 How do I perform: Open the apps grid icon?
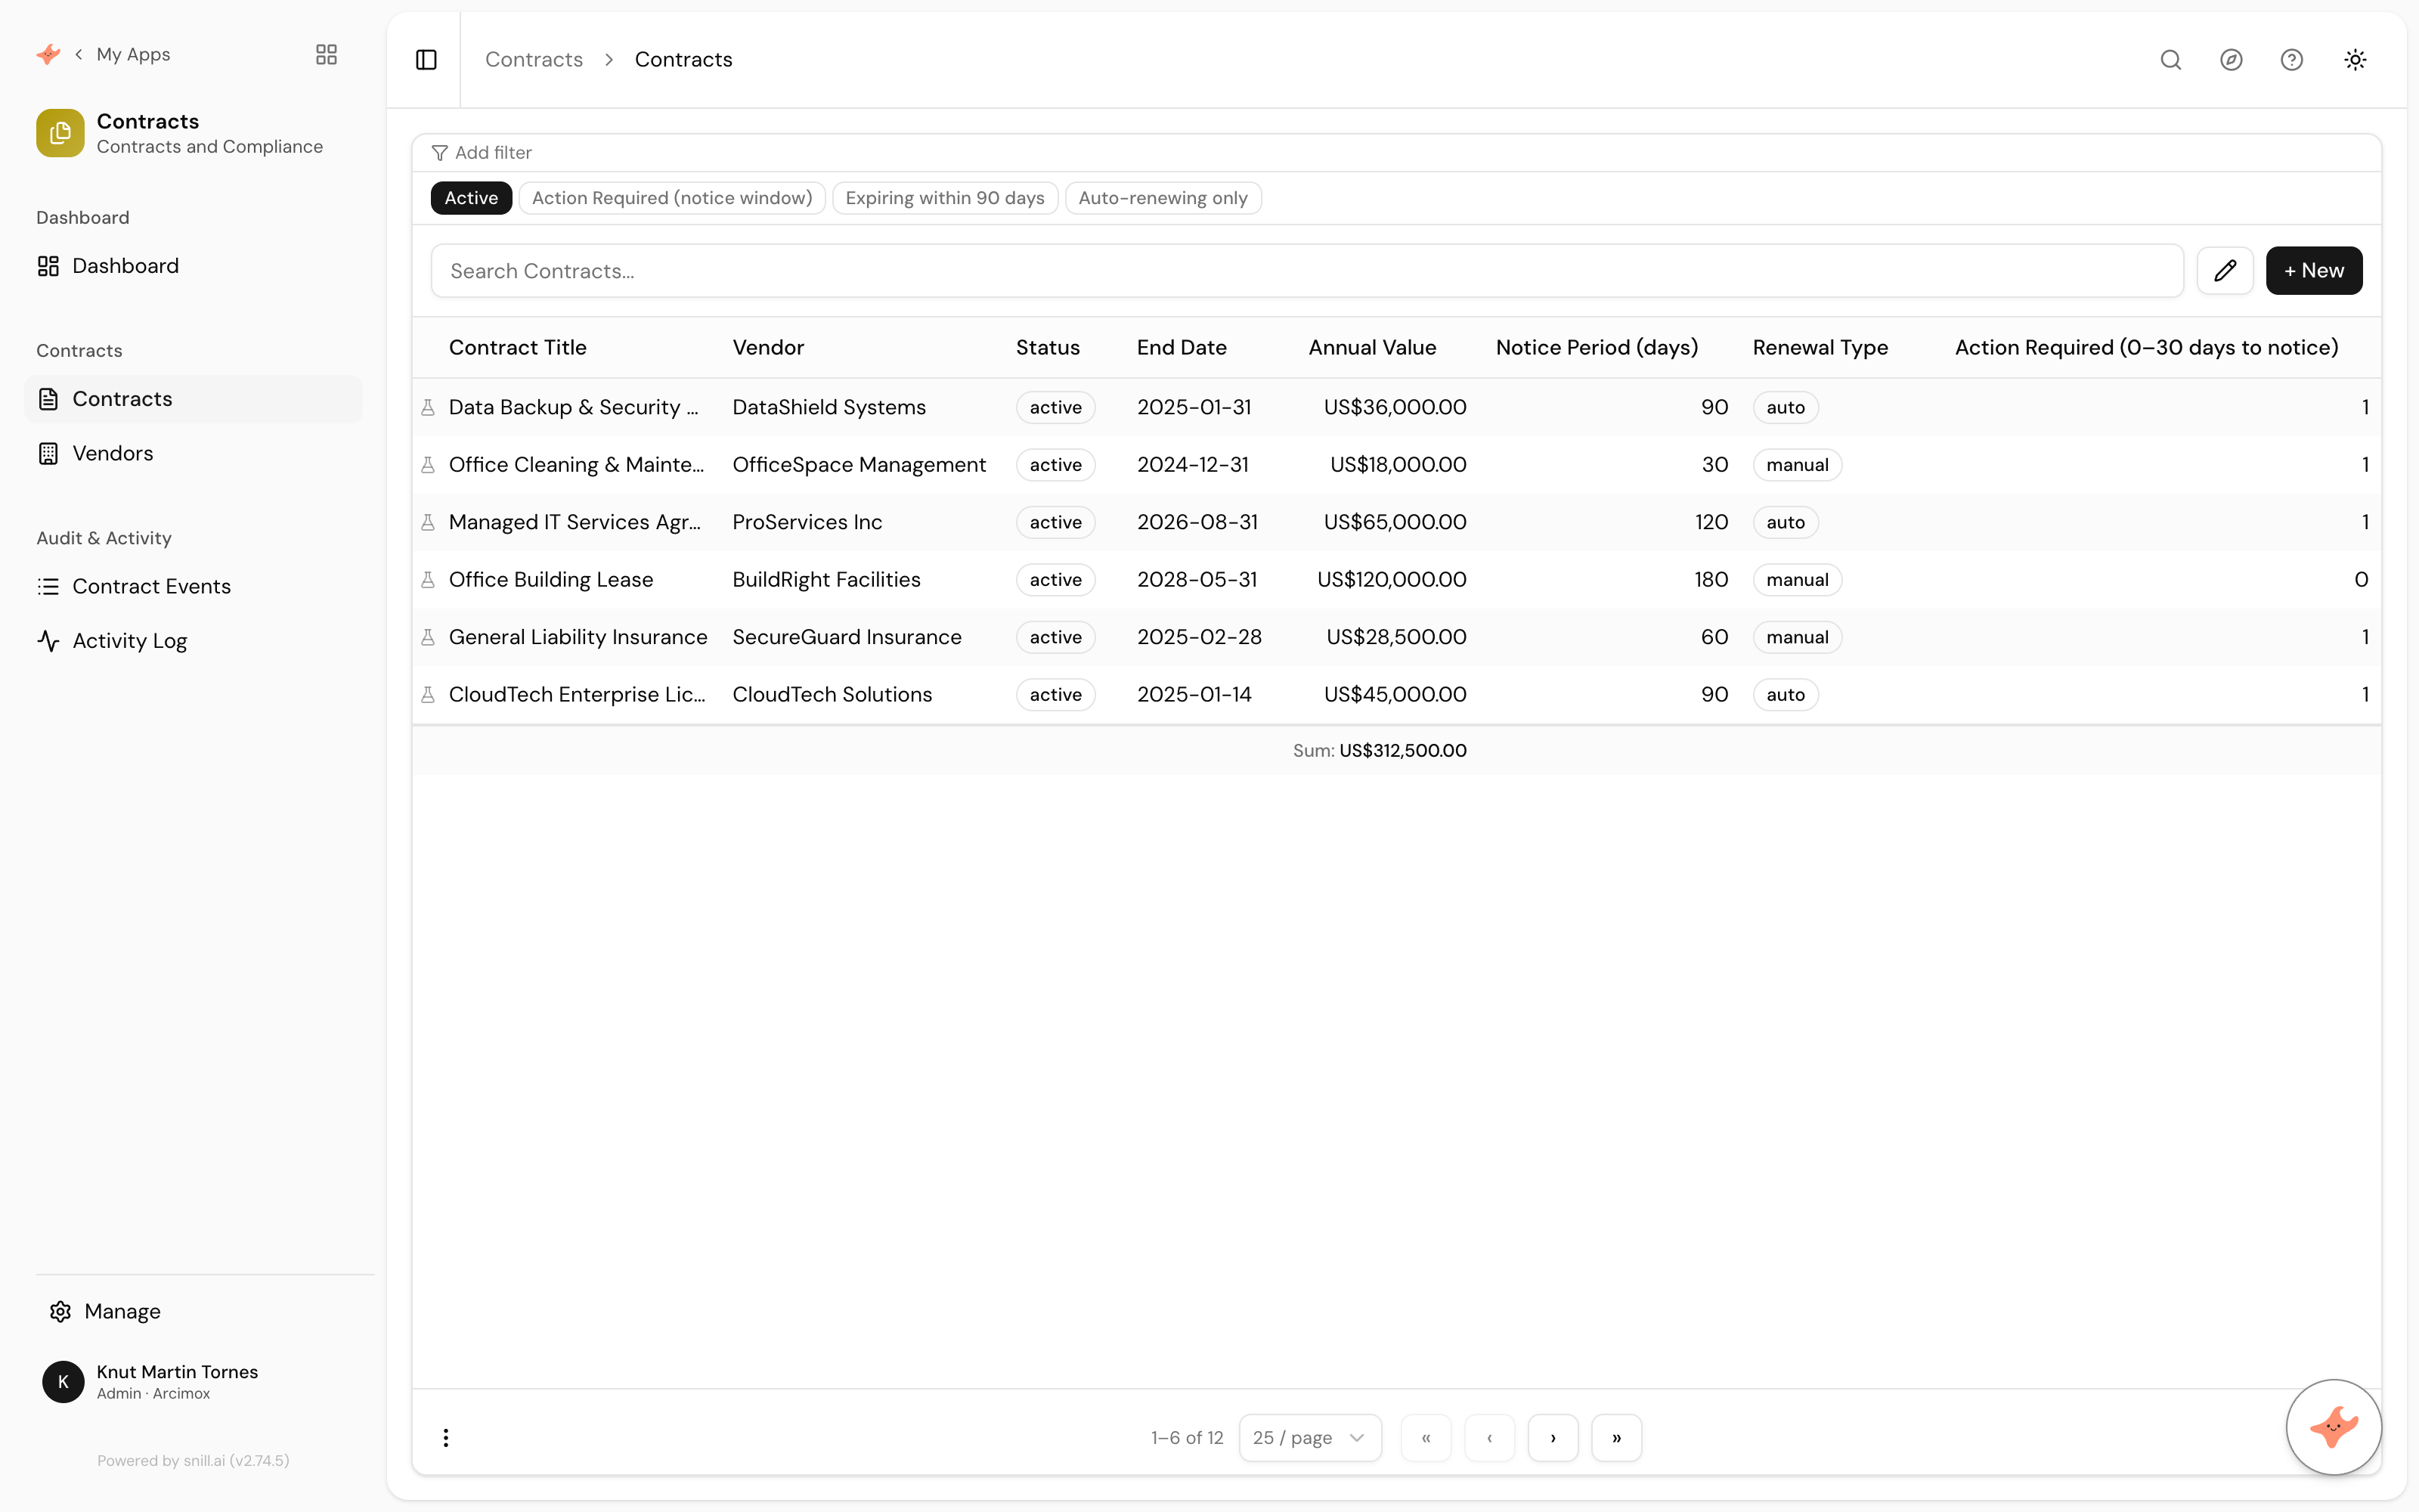(x=326, y=54)
